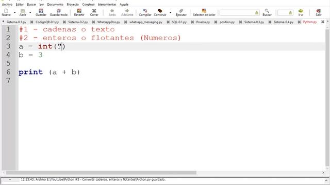Screen dimensions: 330x185
Task: Close the Python.py tab
Action: pos(323,22)
